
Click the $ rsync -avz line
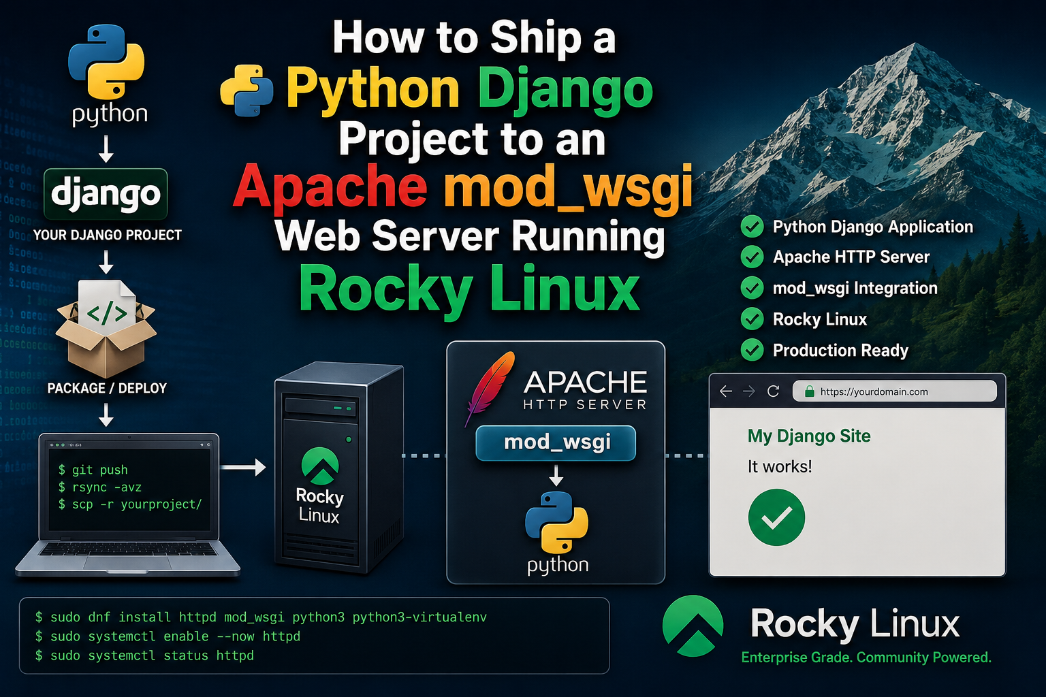point(99,487)
